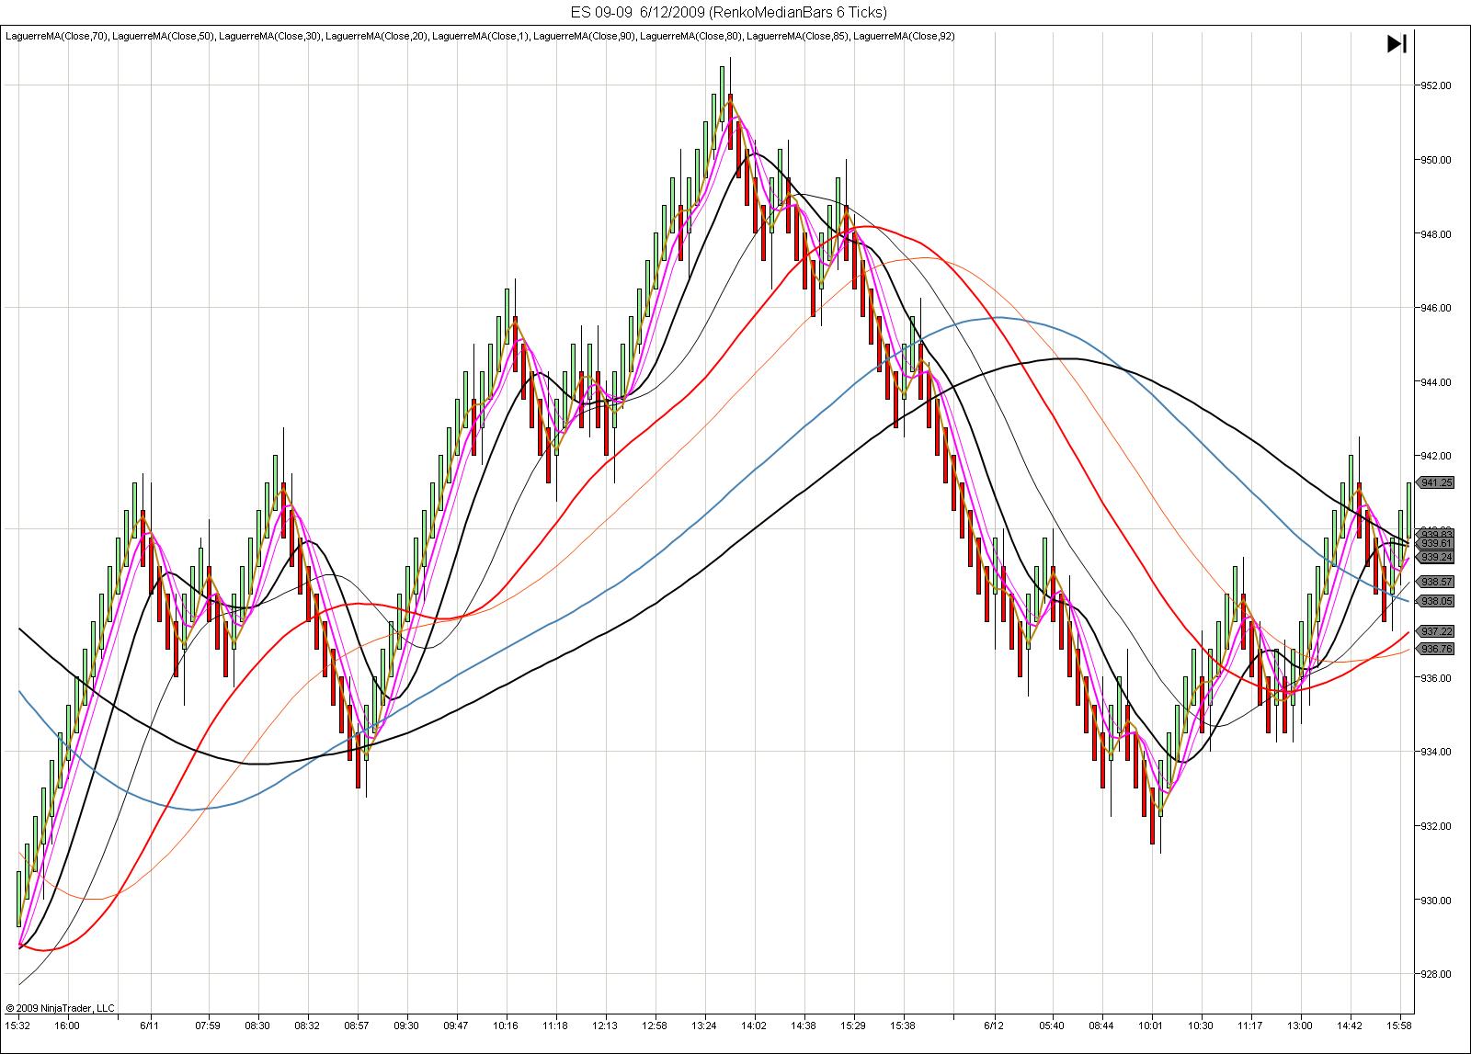Click the "12:13" time axis label
This screenshot has height=1054, width=1471.
coord(605,1026)
